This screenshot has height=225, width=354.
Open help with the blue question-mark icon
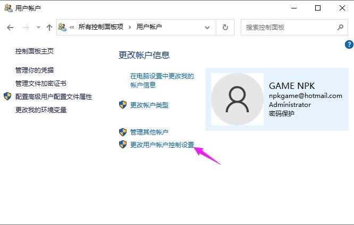(349, 44)
